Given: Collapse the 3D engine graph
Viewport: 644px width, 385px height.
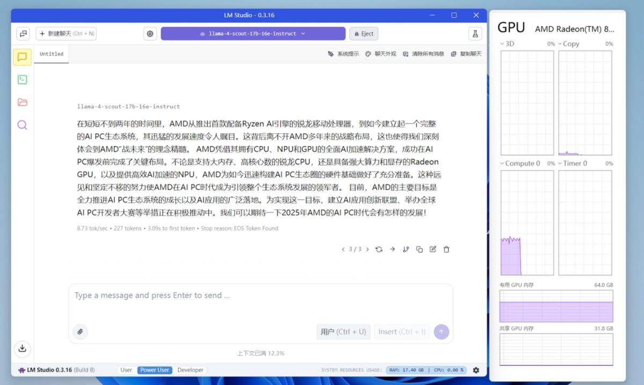Looking at the screenshot, I should 502,43.
